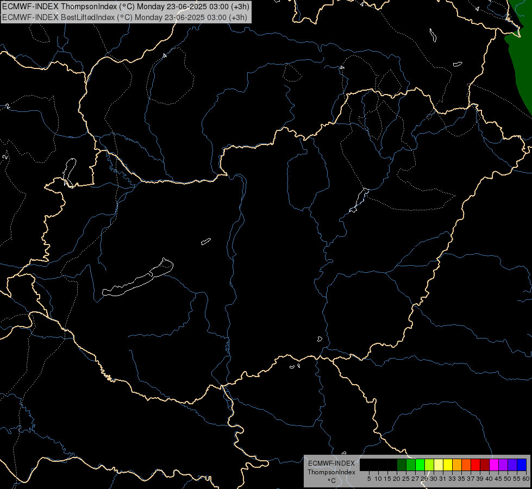Image resolution: width=532 pixels, height=489 pixels.
Task: Click the legend tick label 5
Action: click(x=369, y=479)
